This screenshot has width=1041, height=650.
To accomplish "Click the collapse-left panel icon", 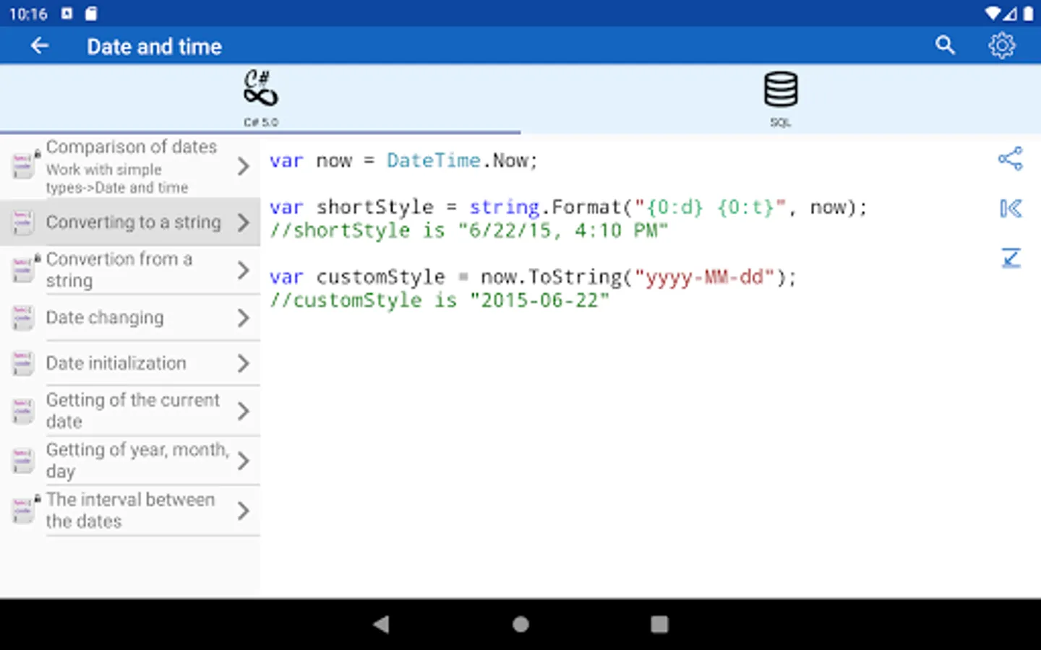I will (x=1010, y=209).
